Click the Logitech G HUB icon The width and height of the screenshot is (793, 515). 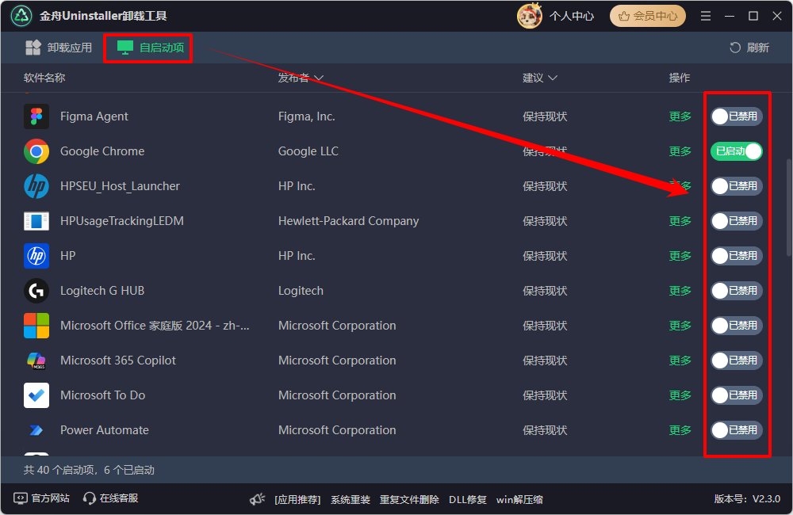click(36, 291)
